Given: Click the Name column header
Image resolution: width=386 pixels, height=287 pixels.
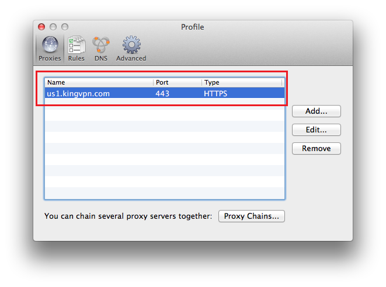Looking at the screenshot, I should [x=99, y=82].
